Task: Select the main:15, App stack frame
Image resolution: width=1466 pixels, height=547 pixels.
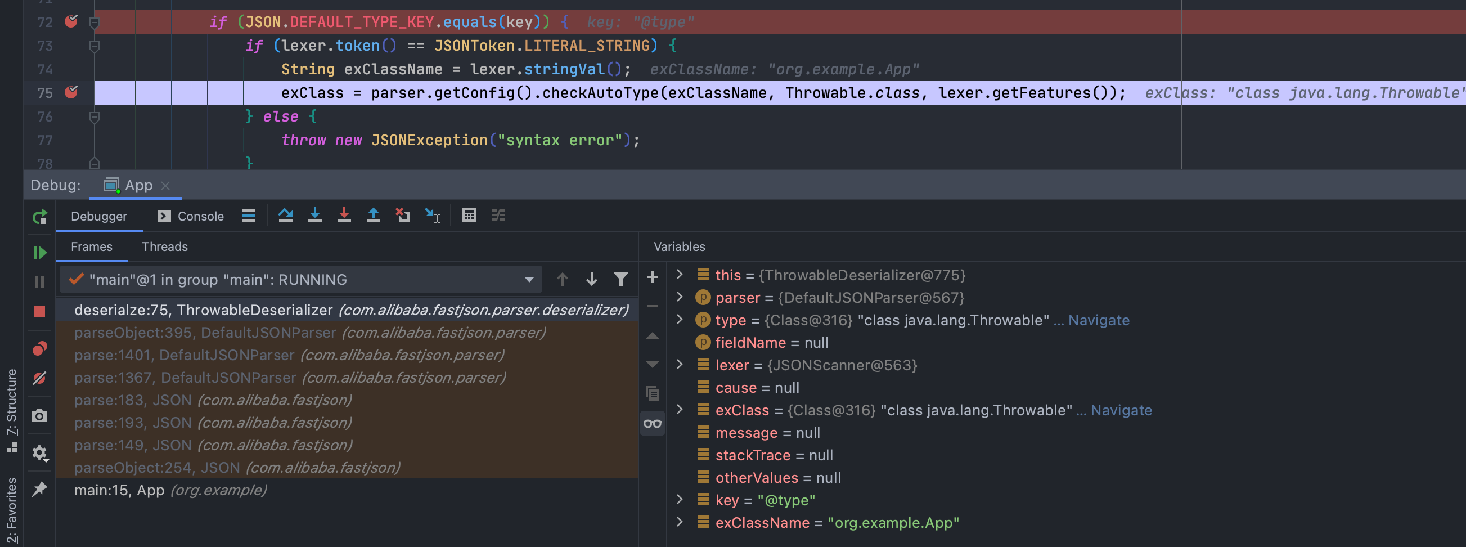Action: pos(170,490)
